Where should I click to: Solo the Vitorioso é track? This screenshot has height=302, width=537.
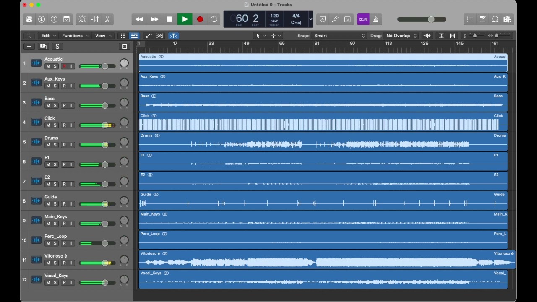click(x=55, y=263)
